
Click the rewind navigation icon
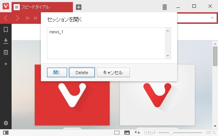27,18
